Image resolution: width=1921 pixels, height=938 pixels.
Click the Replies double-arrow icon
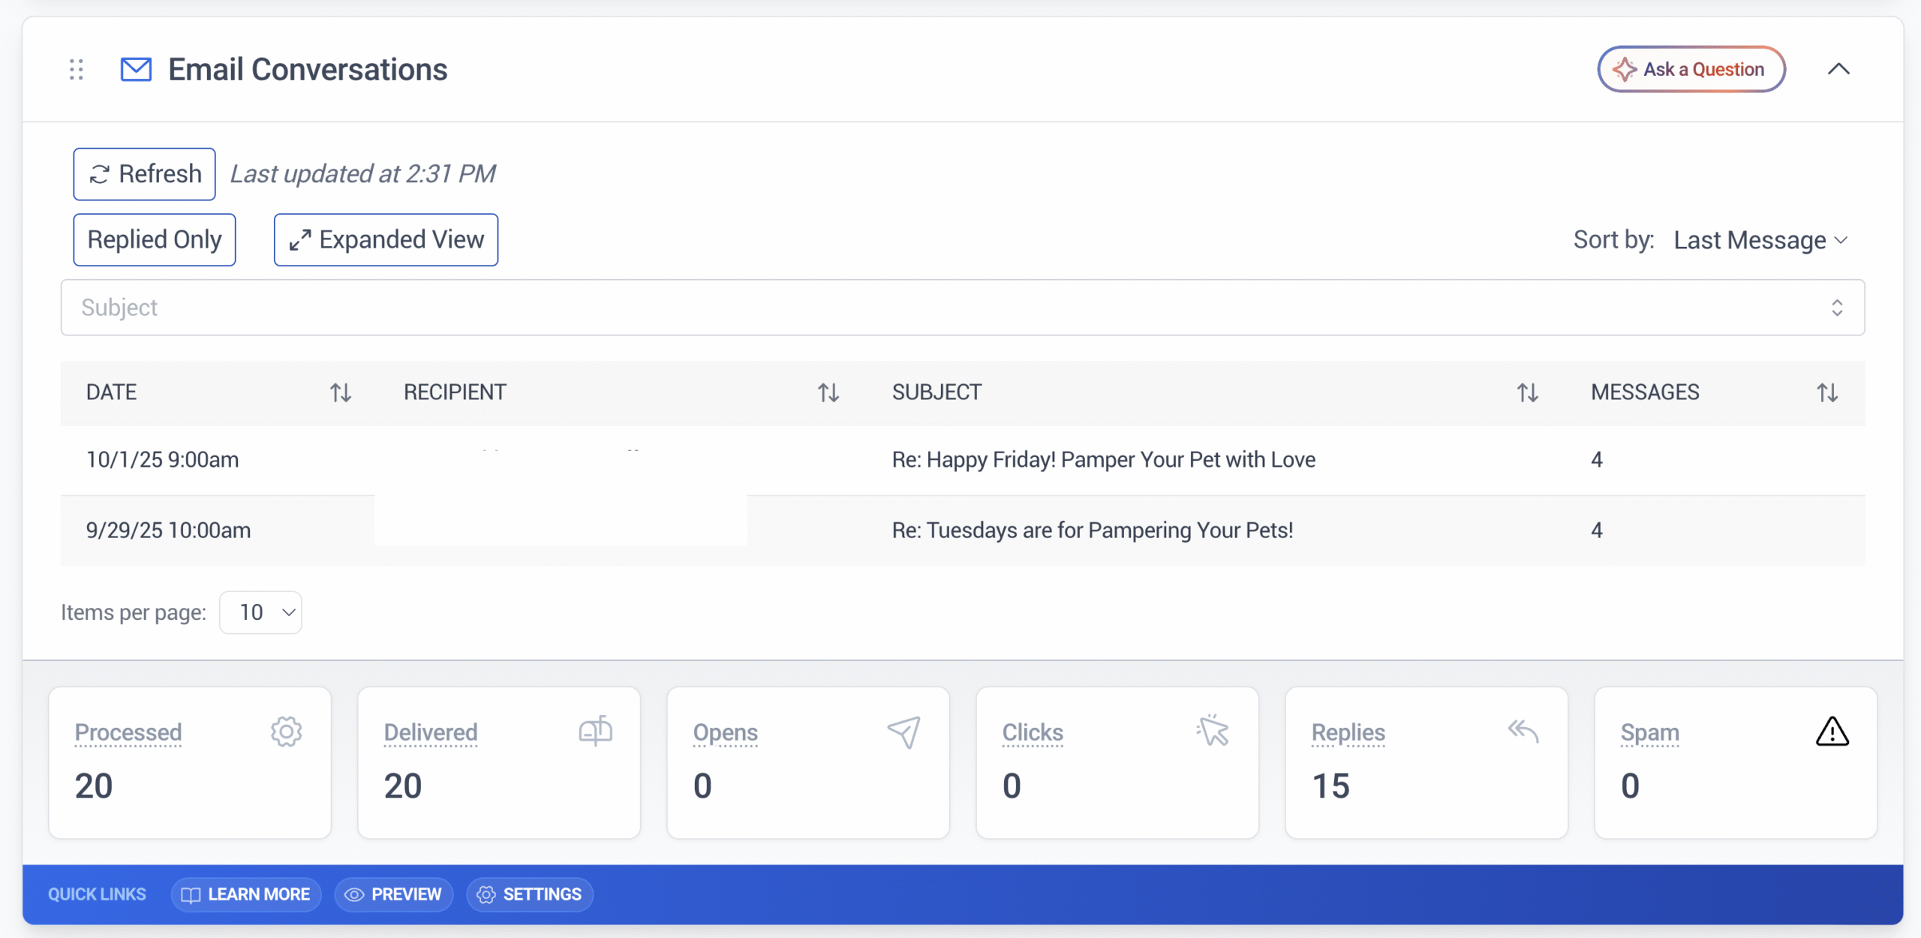coord(1523,731)
